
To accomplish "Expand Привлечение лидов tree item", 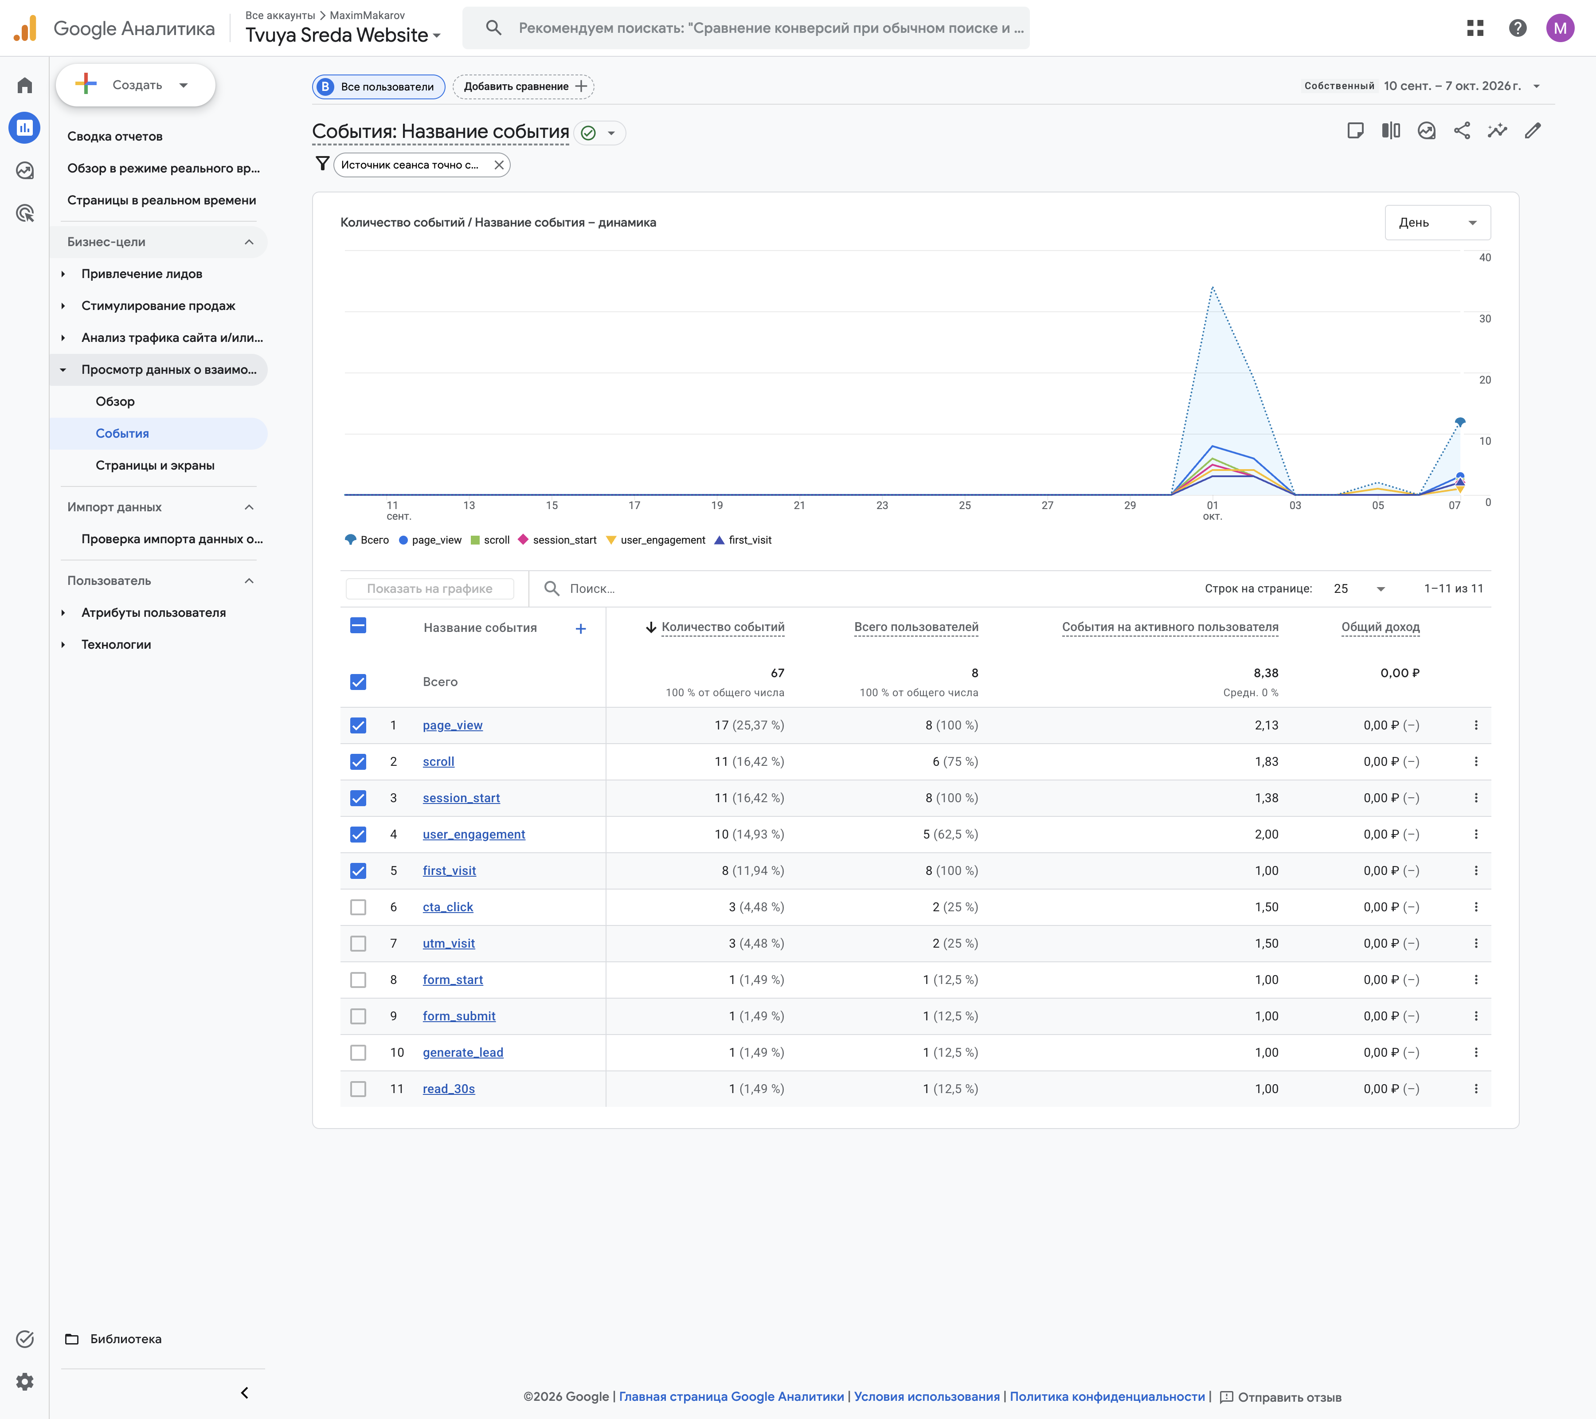I will point(64,274).
